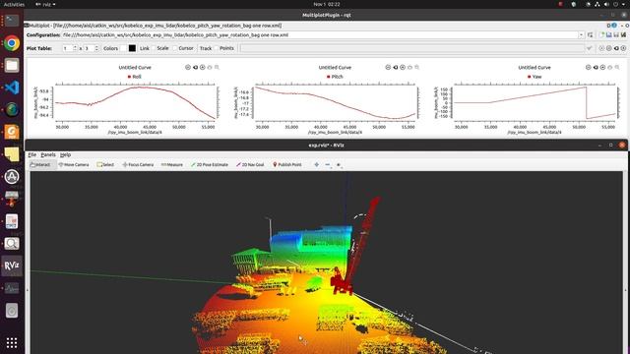Open Visual Studio Code from the dock
The image size is (630, 354).
[x=12, y=88]
